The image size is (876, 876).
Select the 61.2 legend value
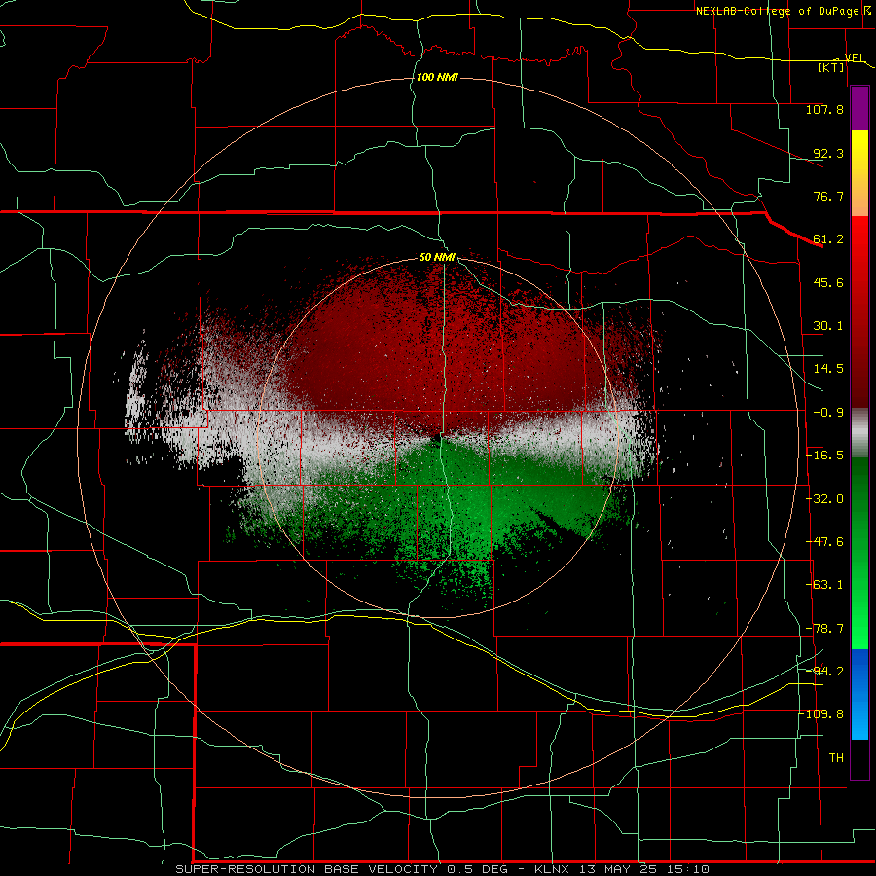(x=828, y=239)
